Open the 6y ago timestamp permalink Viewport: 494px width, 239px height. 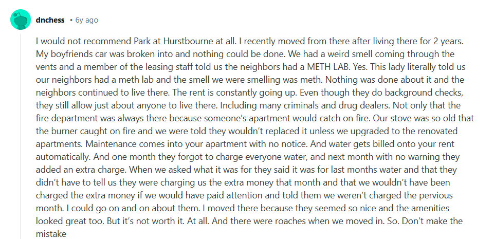click(87, 20)
